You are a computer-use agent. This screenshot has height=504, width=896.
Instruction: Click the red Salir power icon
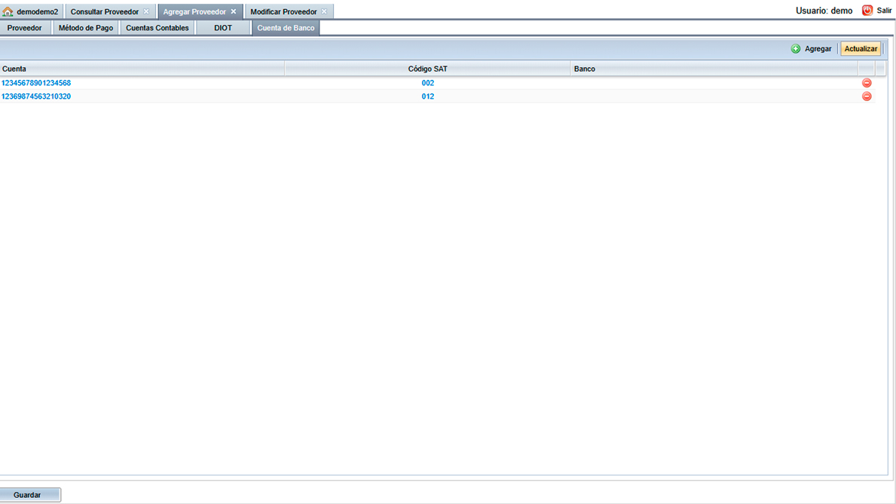pyautogui.click(x=867, y=11)
